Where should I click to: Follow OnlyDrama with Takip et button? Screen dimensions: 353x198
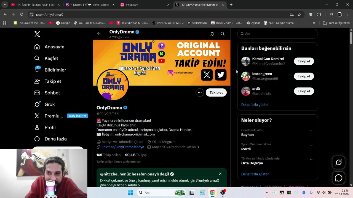click(216, 92)
